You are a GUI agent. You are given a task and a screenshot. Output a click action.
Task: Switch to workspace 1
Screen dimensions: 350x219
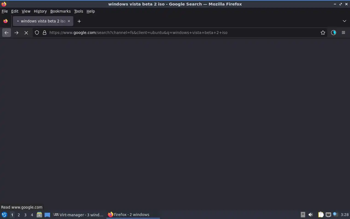coord(12,215)
